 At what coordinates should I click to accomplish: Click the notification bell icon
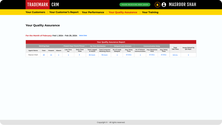(157, 5)
